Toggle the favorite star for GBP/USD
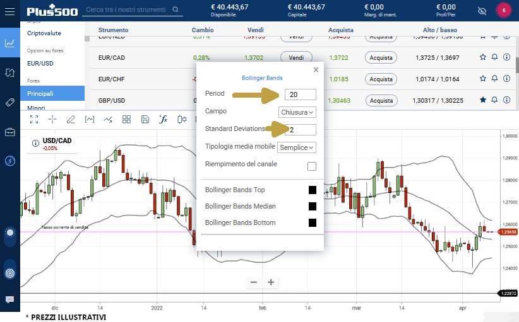The width and height of the screenshot is (519, 322). pyautogui.click(x=483, y=100)
